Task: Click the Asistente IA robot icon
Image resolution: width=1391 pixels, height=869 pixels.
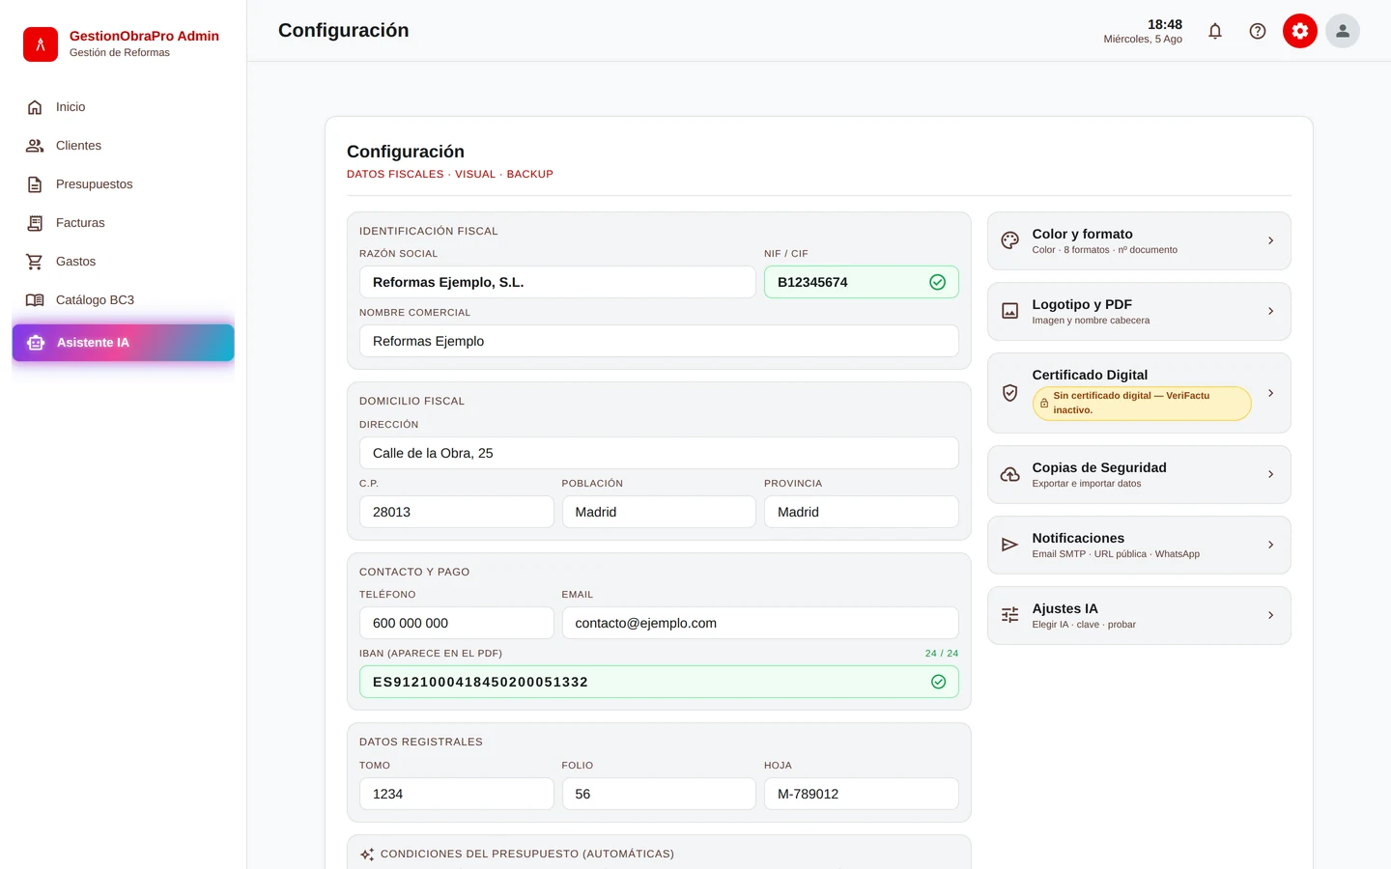Action: click(x=36, y=343)
